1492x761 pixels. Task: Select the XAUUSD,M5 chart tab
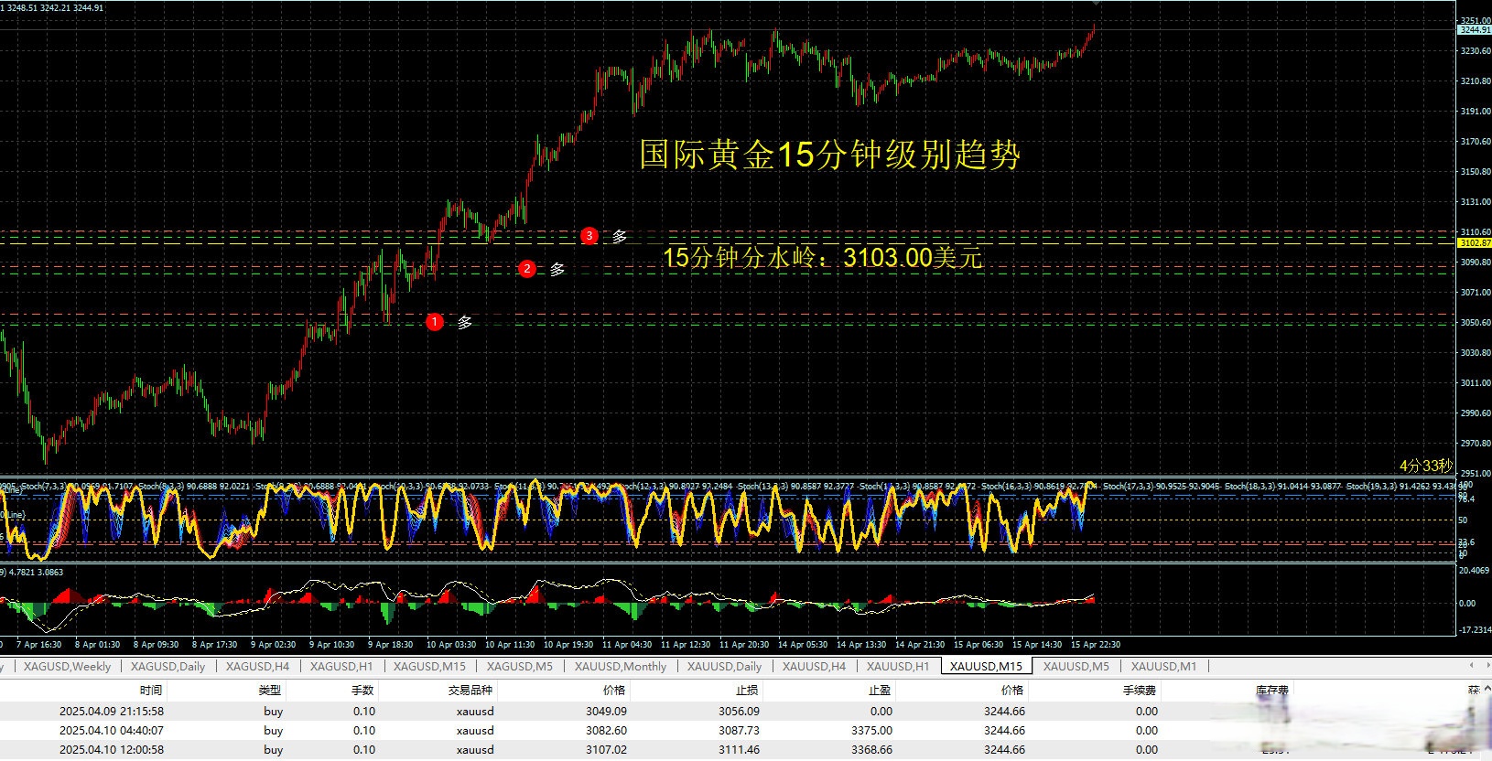pyautogui.click(x=1076, y=666)
